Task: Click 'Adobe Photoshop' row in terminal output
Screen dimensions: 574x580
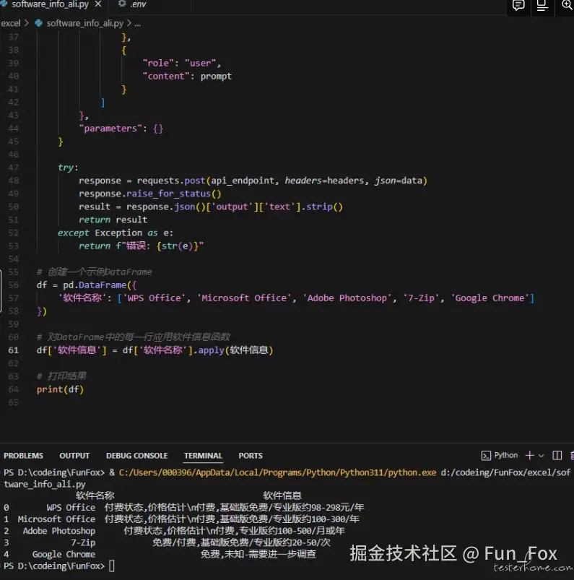Action: (x=174, y=531)
